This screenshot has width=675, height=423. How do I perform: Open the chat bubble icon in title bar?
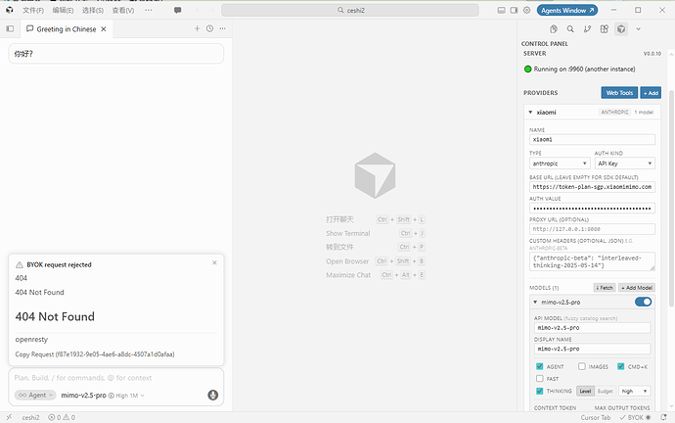tap(177, 10)
